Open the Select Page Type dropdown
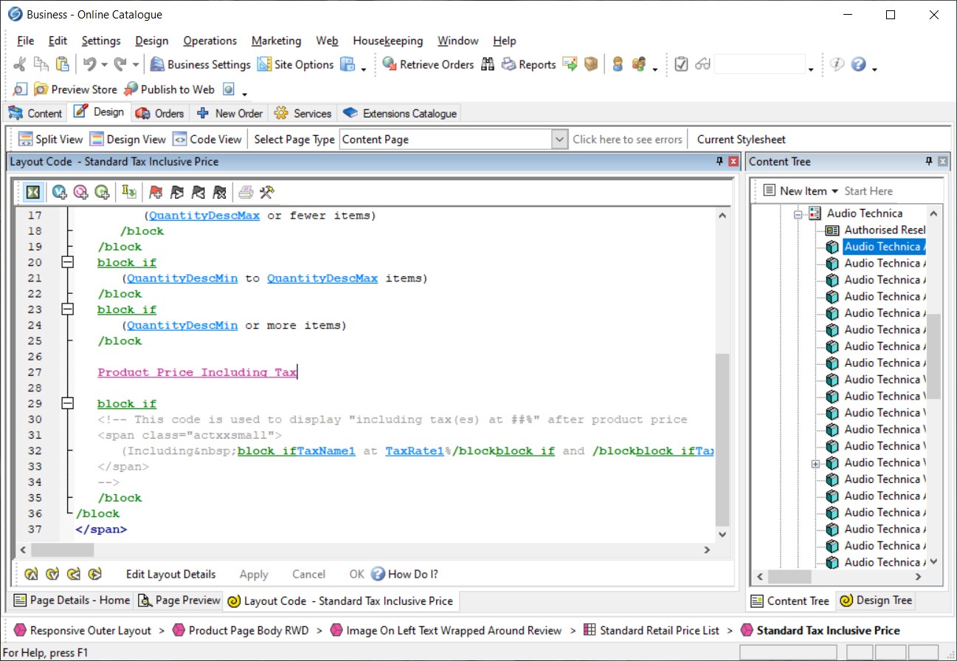 (x=559, y=139)
